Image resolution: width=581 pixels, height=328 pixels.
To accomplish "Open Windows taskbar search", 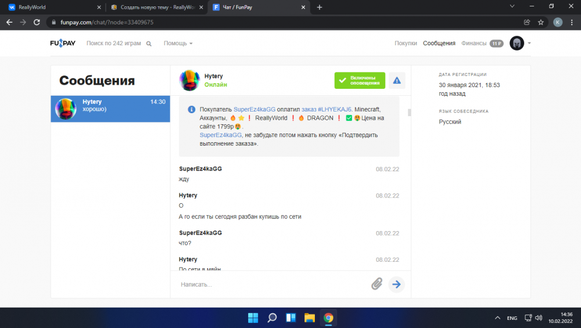I will (272, 318).
